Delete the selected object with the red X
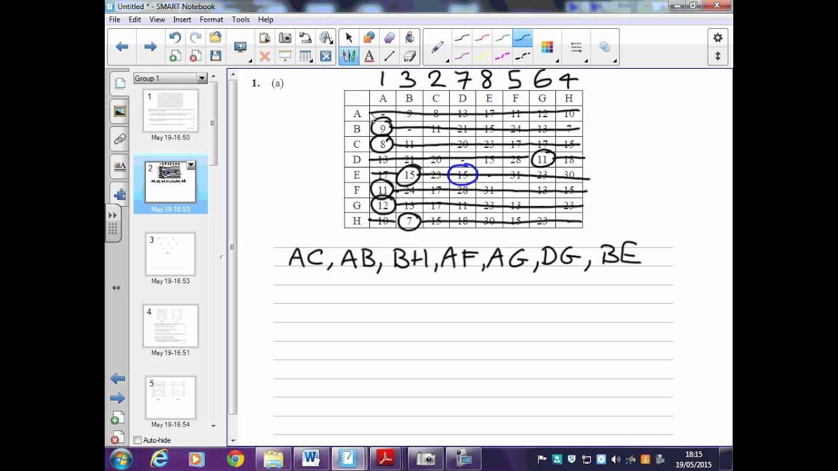838x471 pixels. tap(264, 56)
